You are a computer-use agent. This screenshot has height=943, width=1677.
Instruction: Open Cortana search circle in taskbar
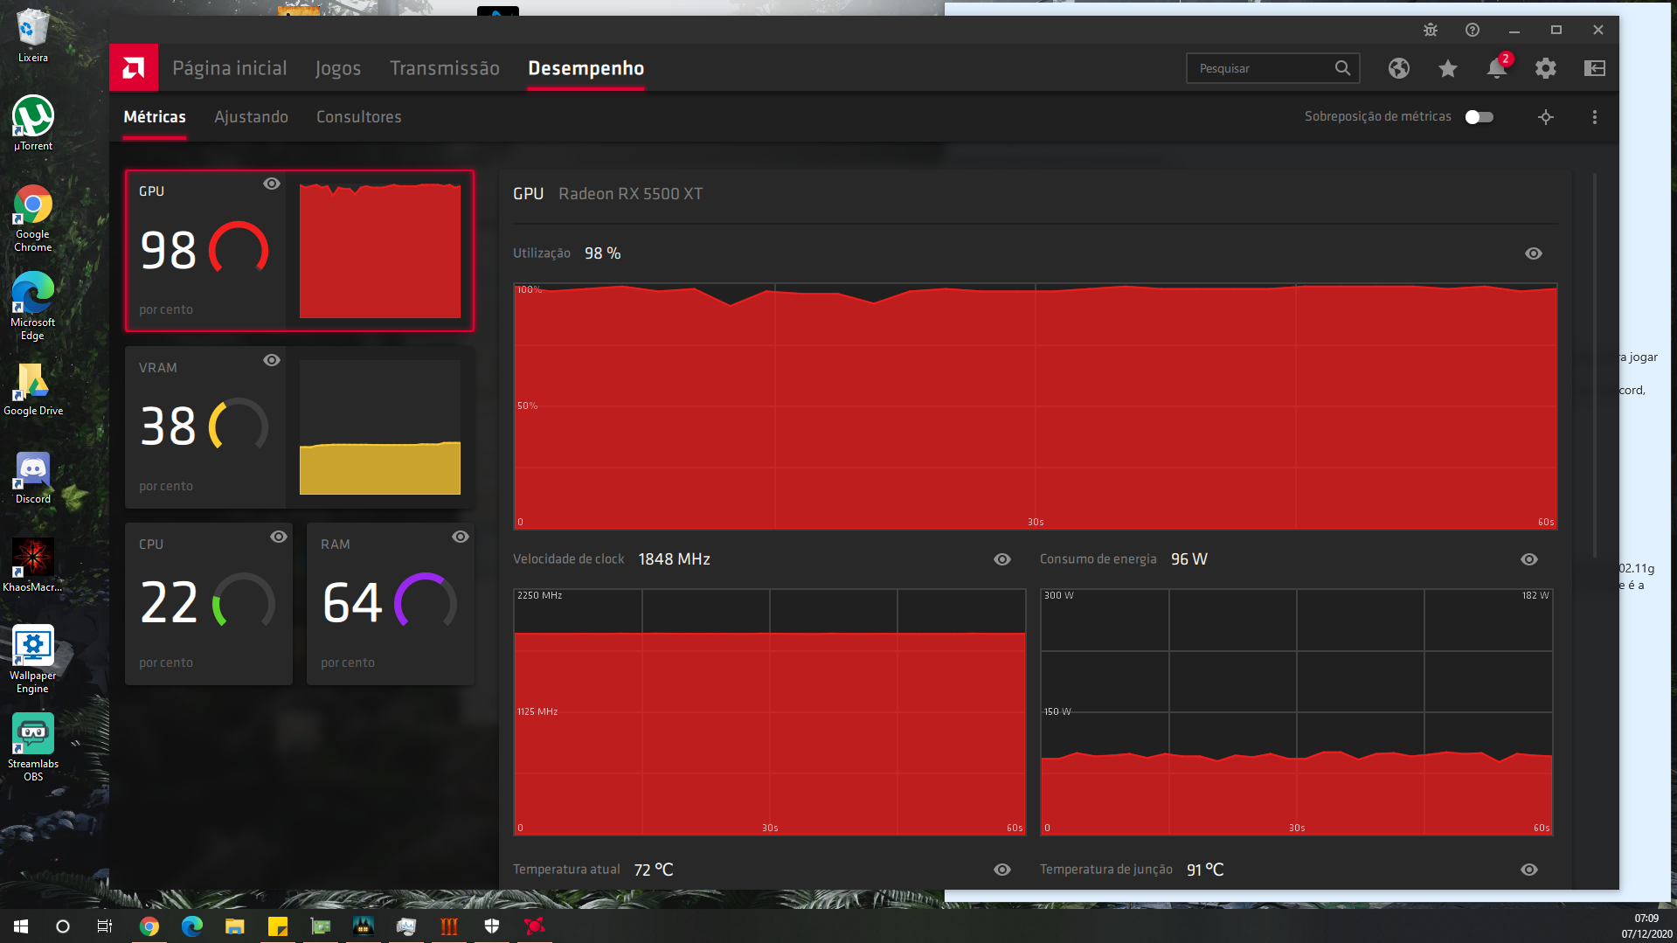pos(63,926)
